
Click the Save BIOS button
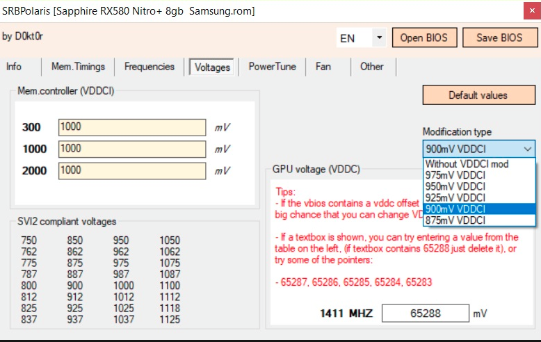point(500,38)
